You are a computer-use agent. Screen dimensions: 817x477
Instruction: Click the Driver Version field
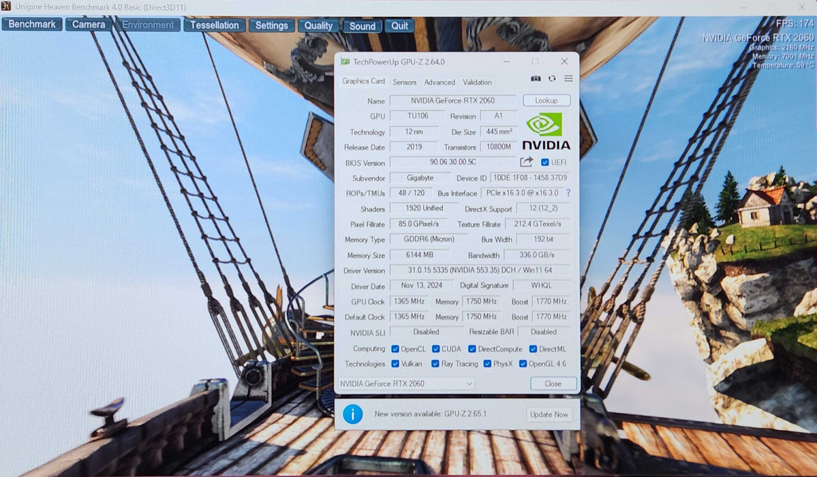(480, 270)
